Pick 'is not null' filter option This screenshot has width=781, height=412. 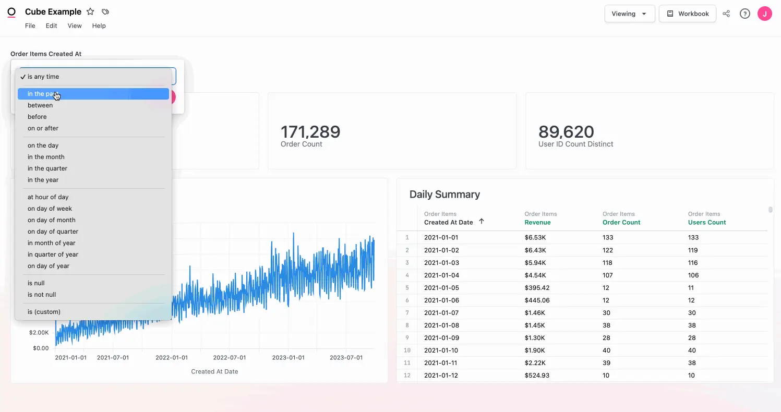(42, 295)
